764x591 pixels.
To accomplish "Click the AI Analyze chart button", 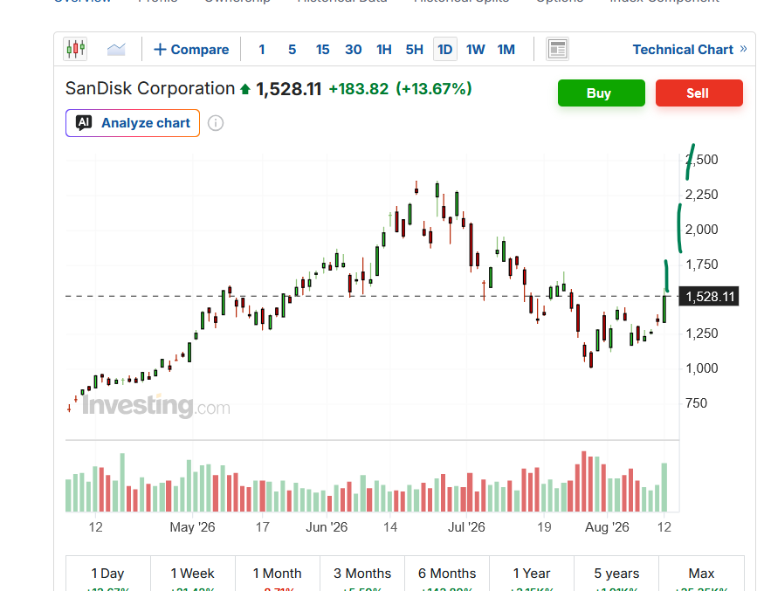I will click(133, 123).
